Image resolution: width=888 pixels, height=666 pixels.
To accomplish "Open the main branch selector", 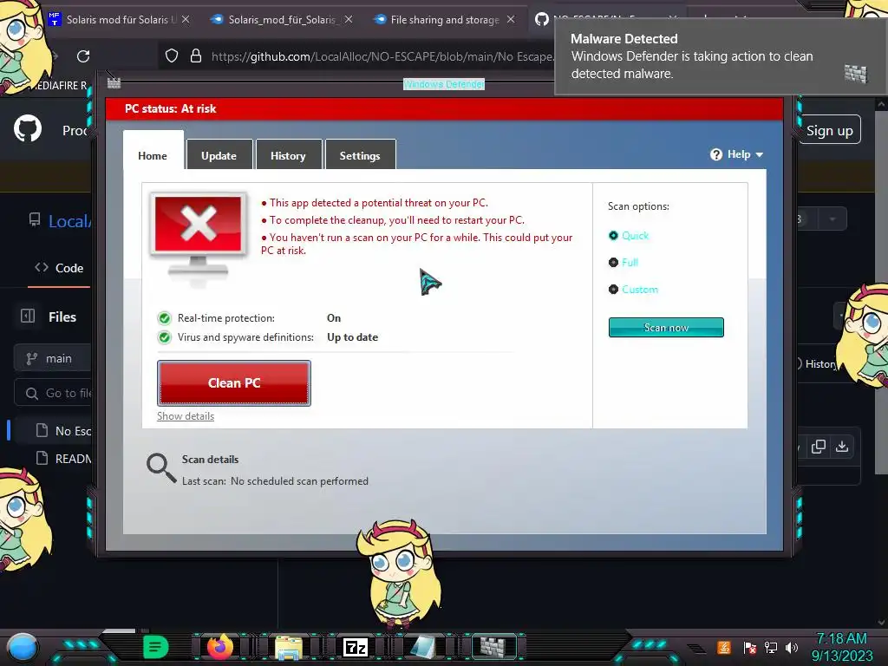I will (x=52, y=358).
